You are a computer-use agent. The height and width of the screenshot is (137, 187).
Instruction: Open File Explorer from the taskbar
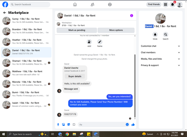pyautogui.click(x=74, y=134)
